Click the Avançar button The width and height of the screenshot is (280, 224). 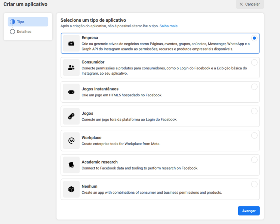[x=249, y=211]
